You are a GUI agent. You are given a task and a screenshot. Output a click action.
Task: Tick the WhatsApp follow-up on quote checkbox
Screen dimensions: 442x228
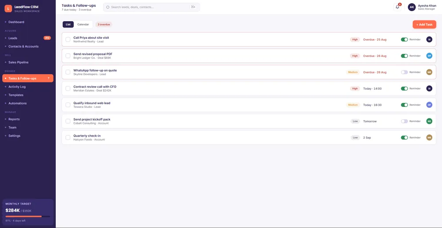coord(68,72)
